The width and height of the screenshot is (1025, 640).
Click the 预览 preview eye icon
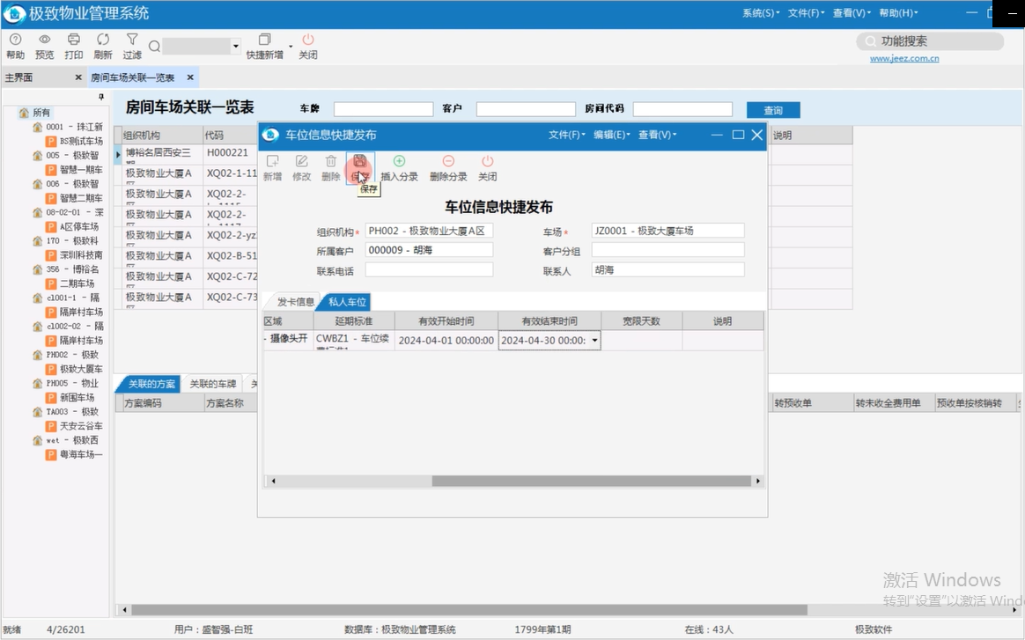click(44, 40)
